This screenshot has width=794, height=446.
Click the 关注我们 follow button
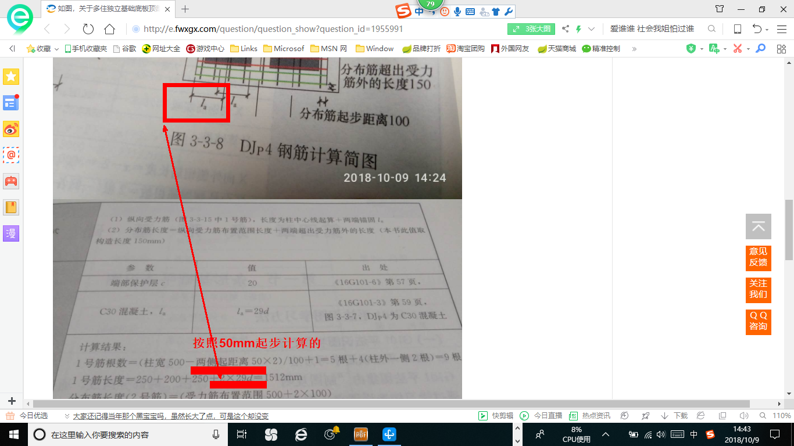point(758,289)
